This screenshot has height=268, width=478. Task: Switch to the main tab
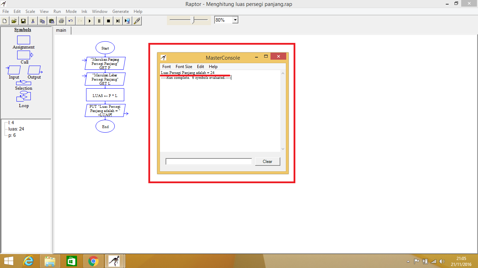click(62, 30)
